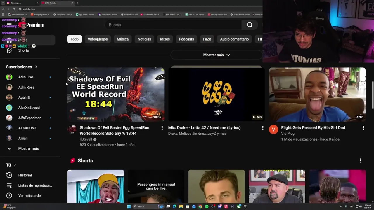Expand Mostrar más above the video grid
Viewport: 374px width, 210px height.
click(x=217, y=55)
